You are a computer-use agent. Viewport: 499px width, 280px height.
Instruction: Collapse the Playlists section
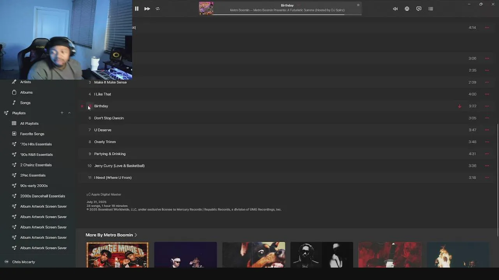69,113
